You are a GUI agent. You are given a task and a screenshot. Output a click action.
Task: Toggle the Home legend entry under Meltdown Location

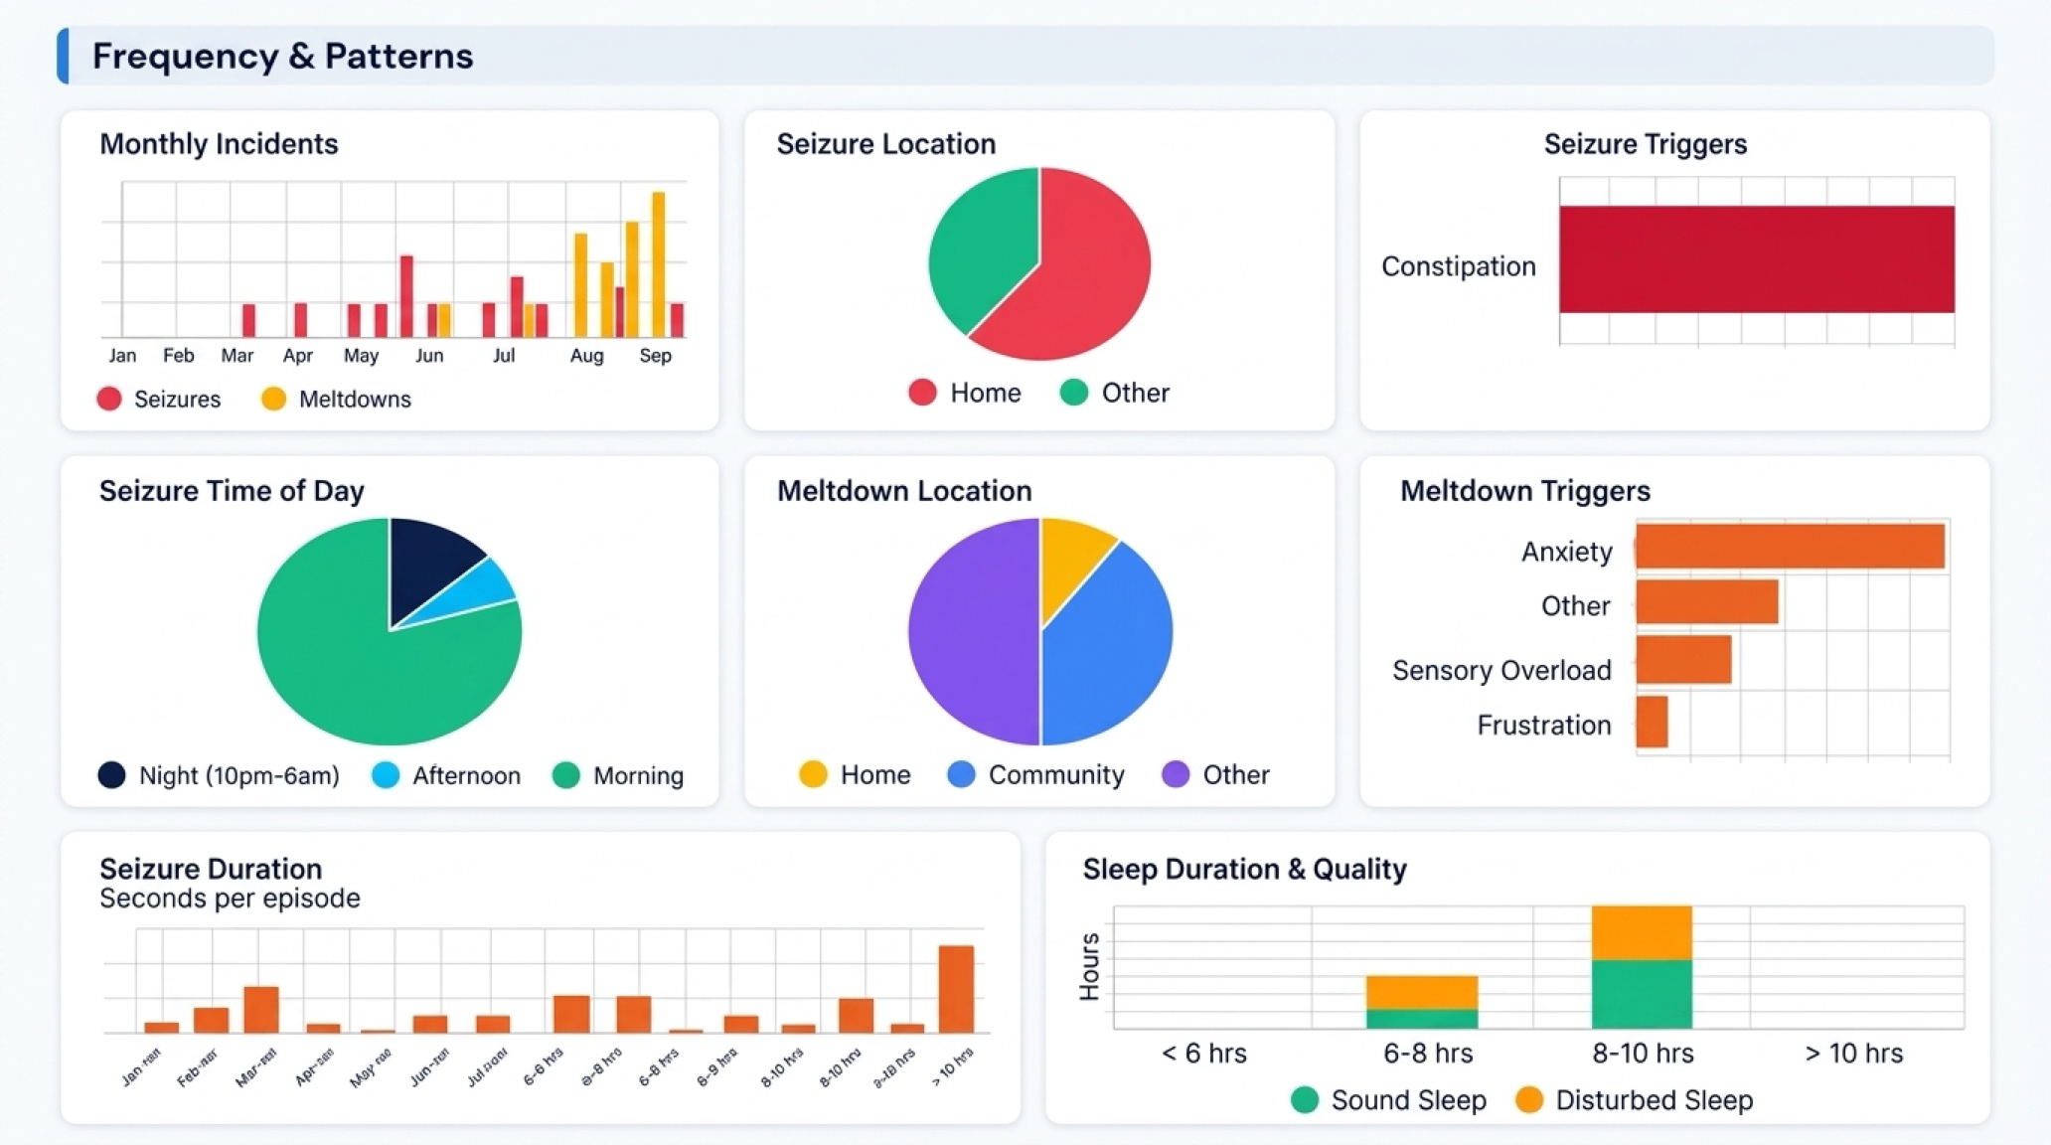pos(855,774)
